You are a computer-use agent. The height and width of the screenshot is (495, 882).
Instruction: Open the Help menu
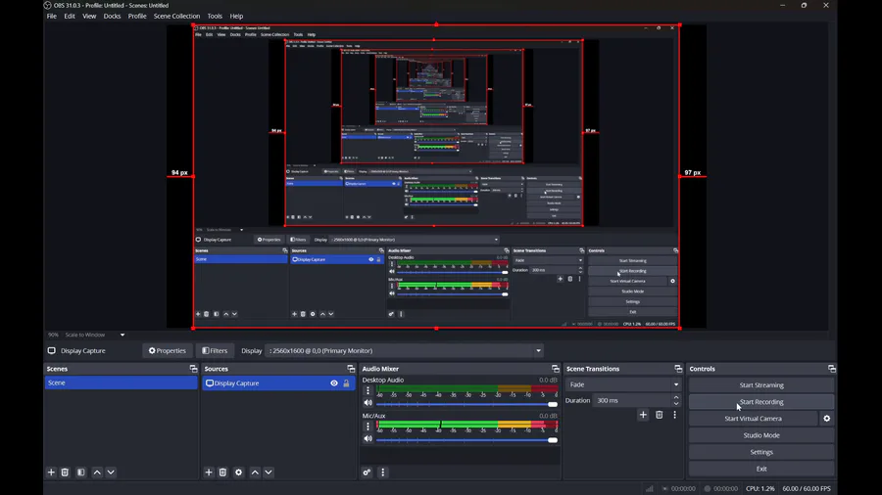pos(236,17)
